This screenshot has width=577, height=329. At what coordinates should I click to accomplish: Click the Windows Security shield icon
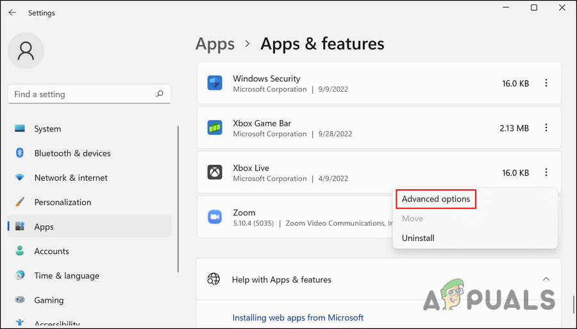[215, 83]
